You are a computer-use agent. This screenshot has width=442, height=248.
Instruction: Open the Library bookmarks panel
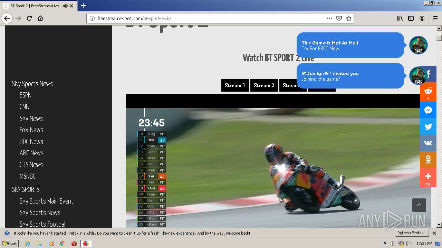tap(400, 18)
